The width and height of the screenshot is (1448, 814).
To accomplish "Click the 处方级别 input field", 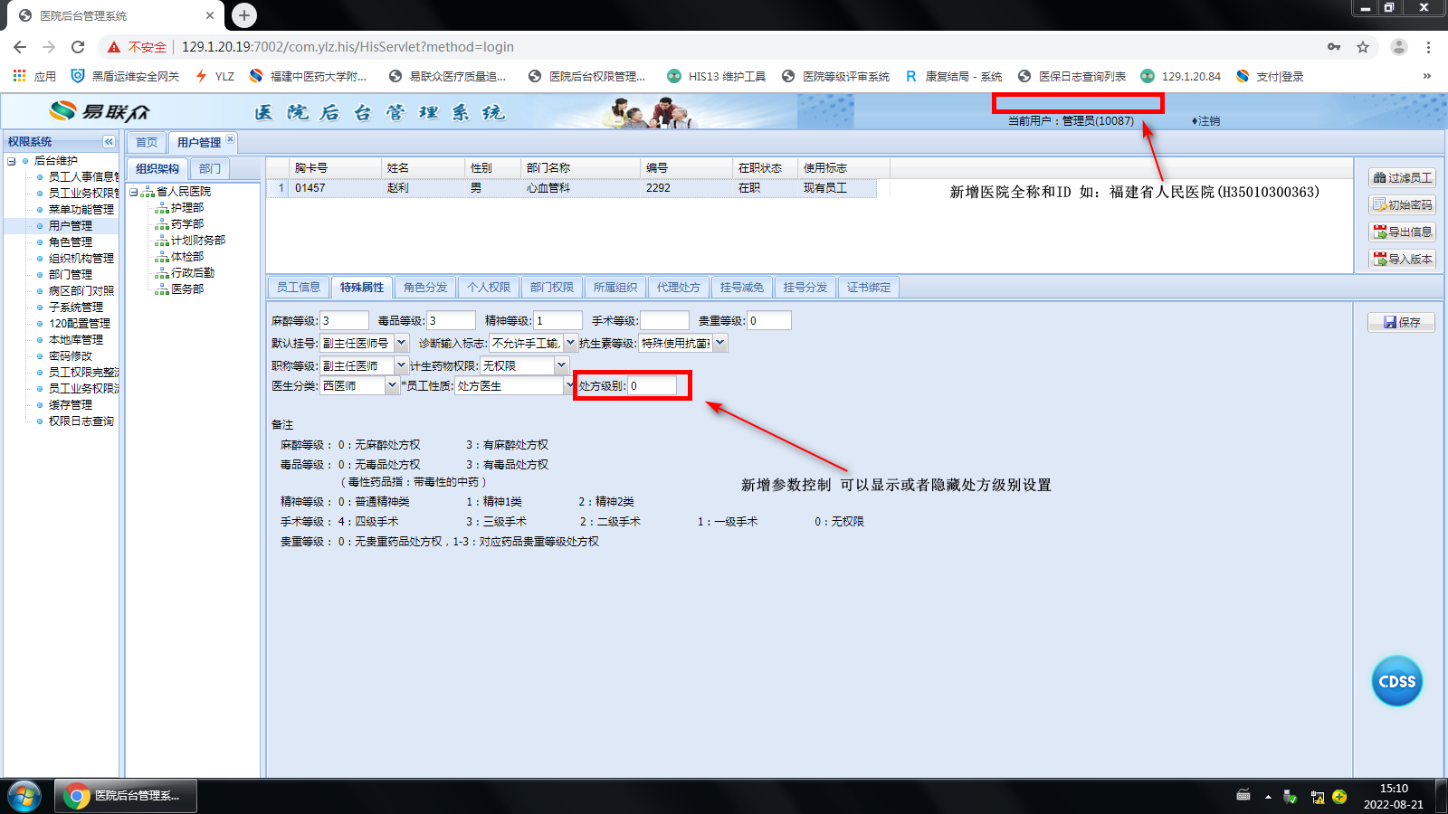I will pyautogui.click(x=653, y=386).
